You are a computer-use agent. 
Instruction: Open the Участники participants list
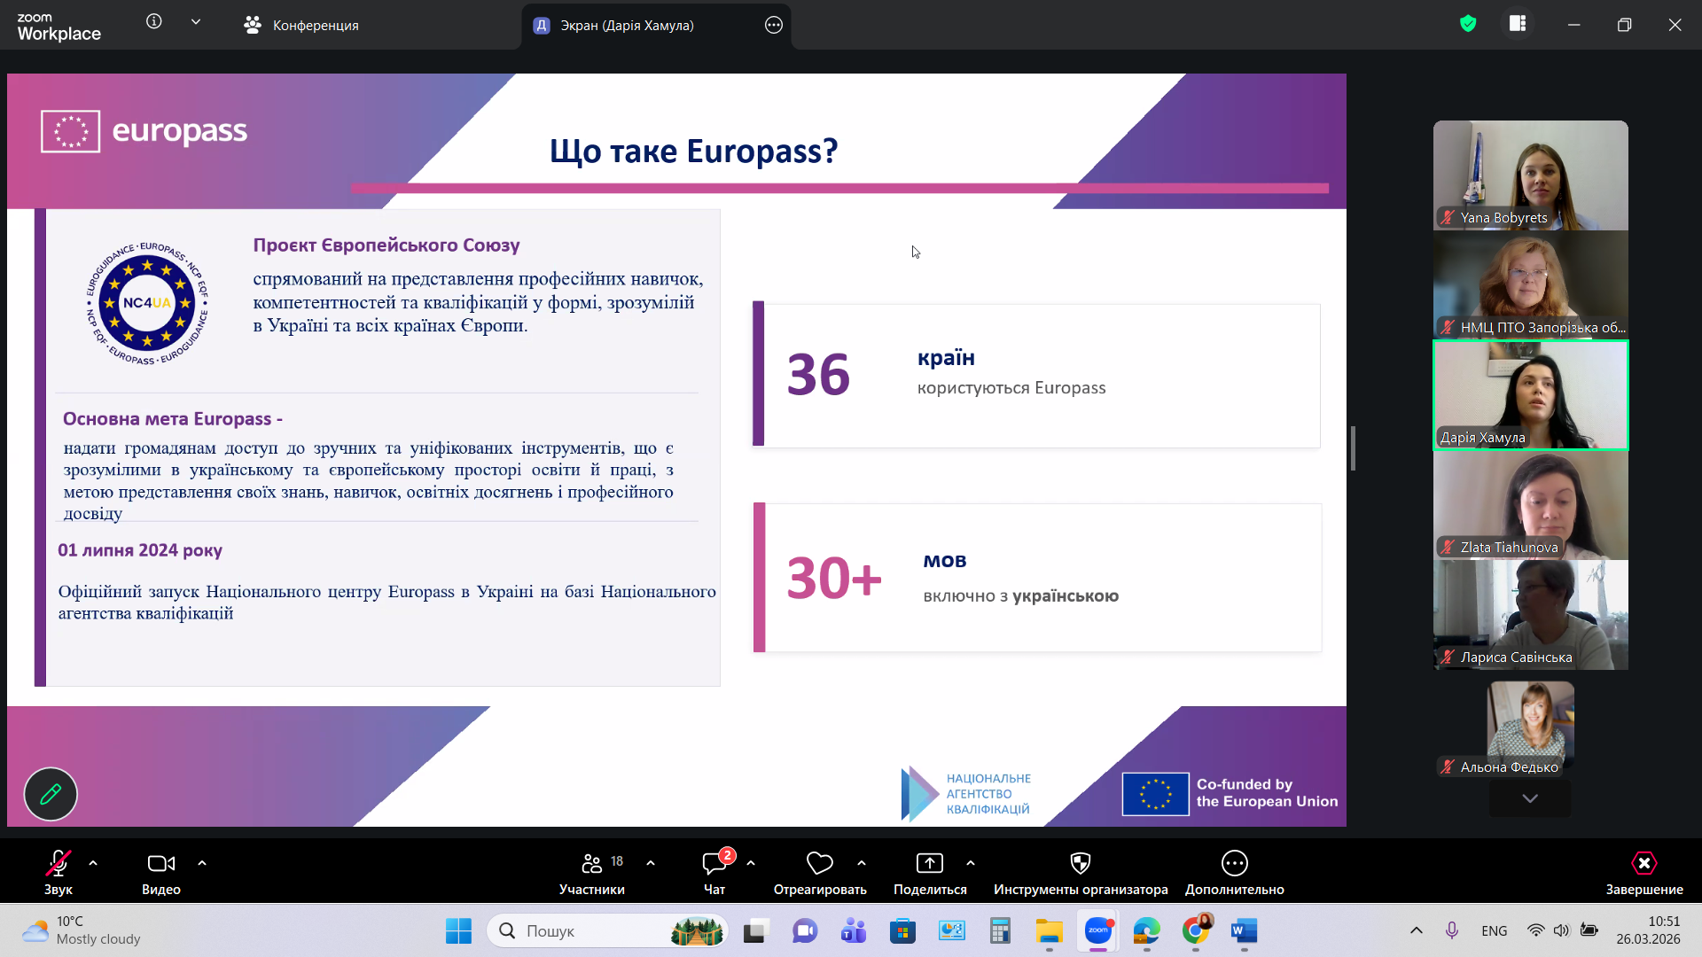[x=592, y=872]
